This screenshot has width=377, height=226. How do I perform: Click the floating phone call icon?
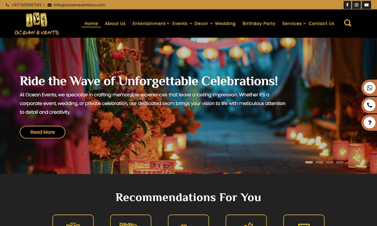[x=369, y=105]
